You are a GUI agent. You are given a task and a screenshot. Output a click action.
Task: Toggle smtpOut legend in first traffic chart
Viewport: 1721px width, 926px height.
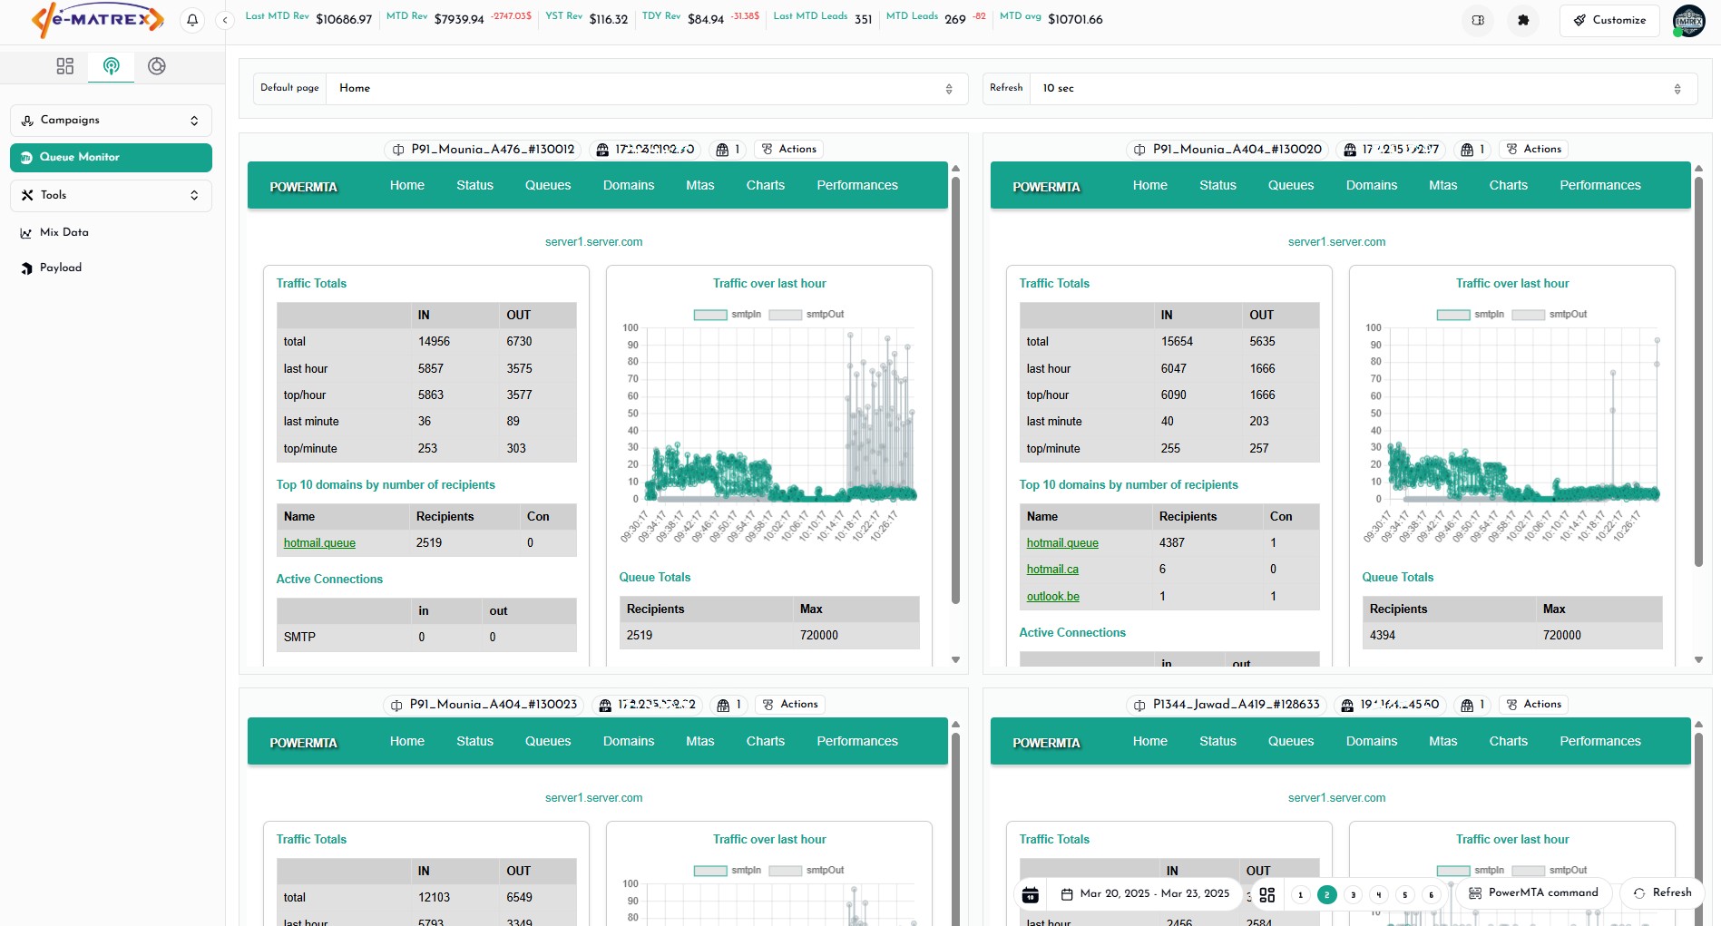pos(806,315)
